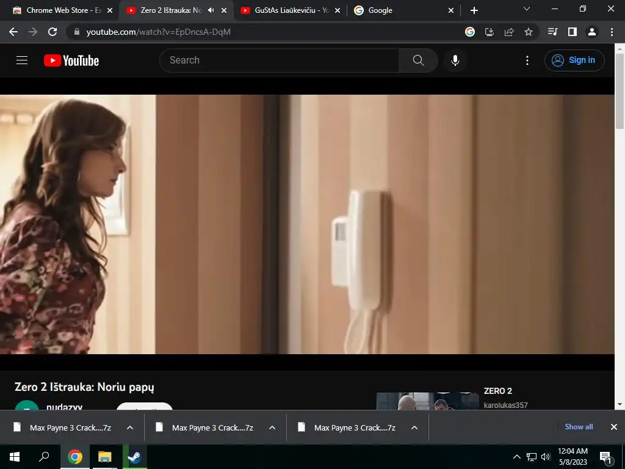The image size is (625, 469).
Task: Reload the page with the refresh icon
Action: pos(52,32)
